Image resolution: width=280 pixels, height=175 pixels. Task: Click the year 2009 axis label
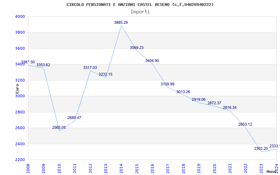43,168
